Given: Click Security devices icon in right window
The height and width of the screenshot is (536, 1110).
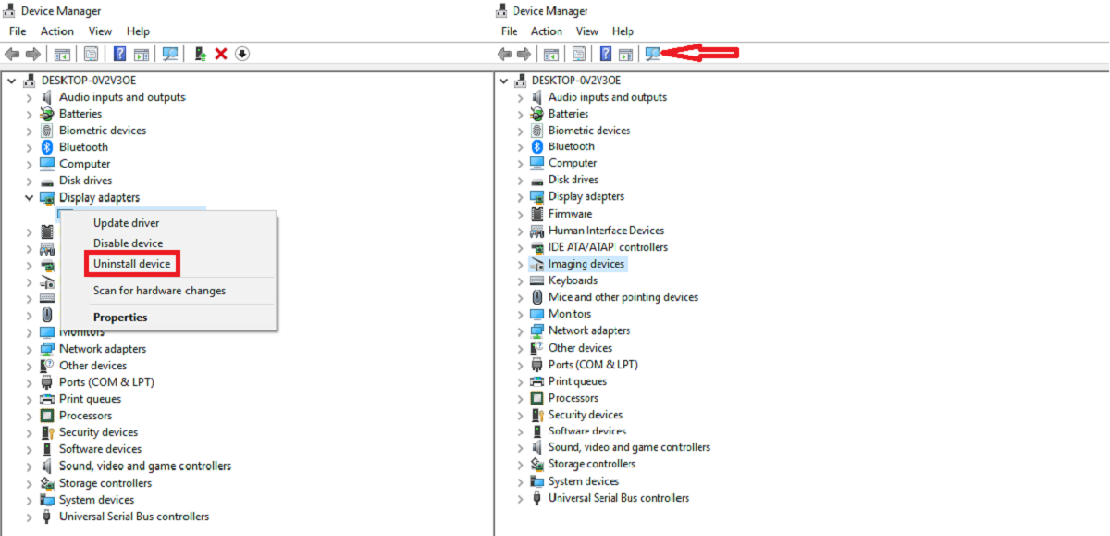Looking at the screenshot, I should (x=536, y=415).
